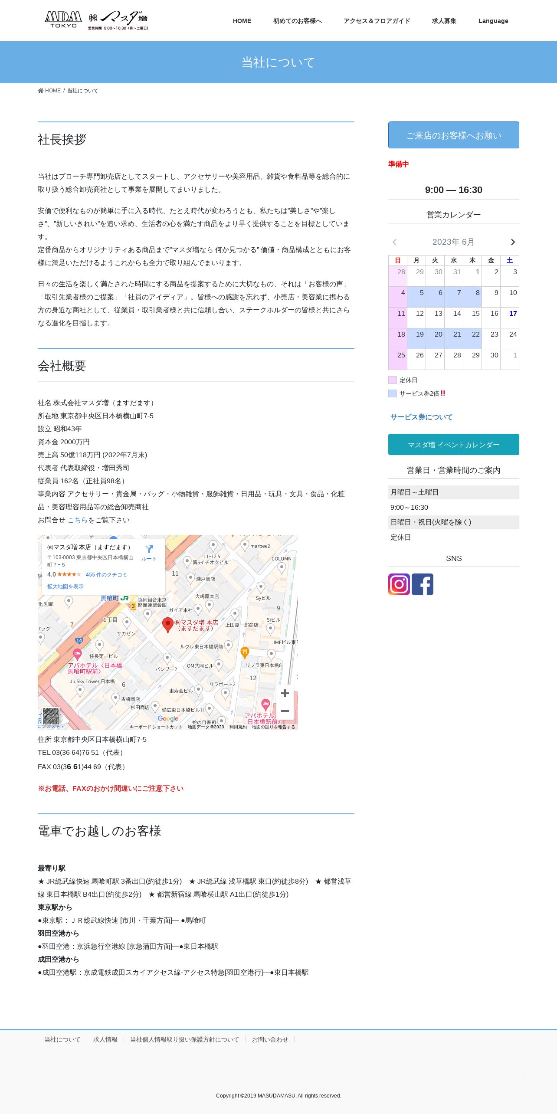Open 初めてのお客様へ menu item
Screen dimensions: 557x1114
(298, 21)
